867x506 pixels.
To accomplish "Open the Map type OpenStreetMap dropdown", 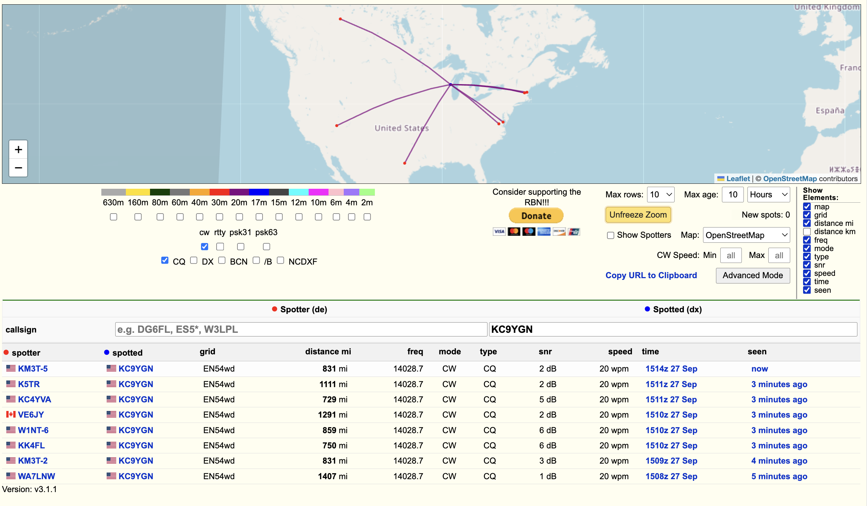I will 746,235.
